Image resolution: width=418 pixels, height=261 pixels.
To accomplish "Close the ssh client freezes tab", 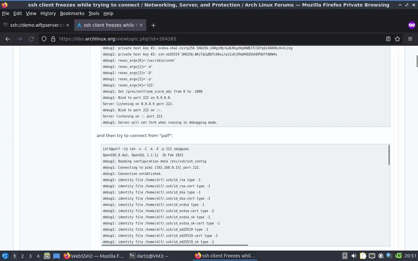I will (x=141, y=25).
